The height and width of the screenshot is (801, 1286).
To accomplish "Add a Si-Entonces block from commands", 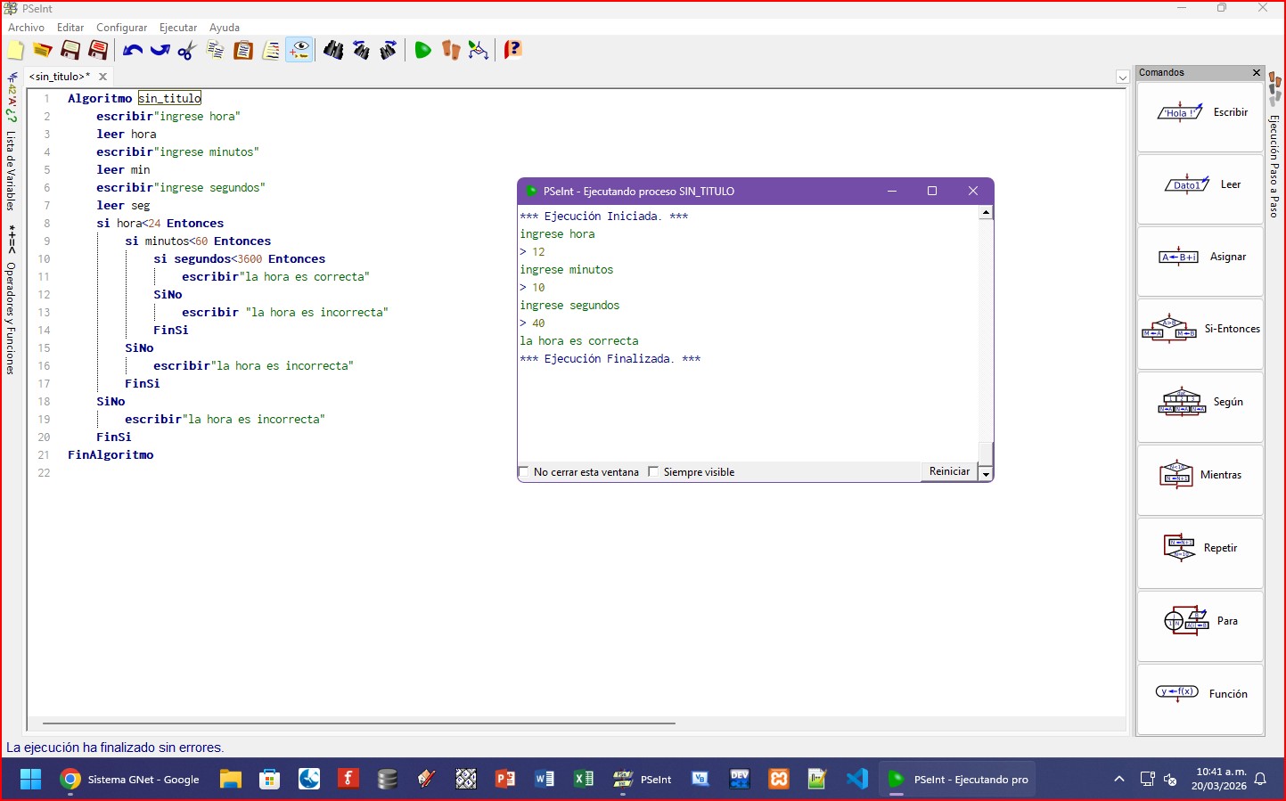I will (x=1200, y=330).
